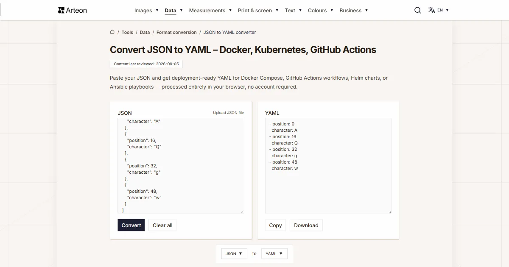Click the 'to' label between format selectors

click(254, 253)
